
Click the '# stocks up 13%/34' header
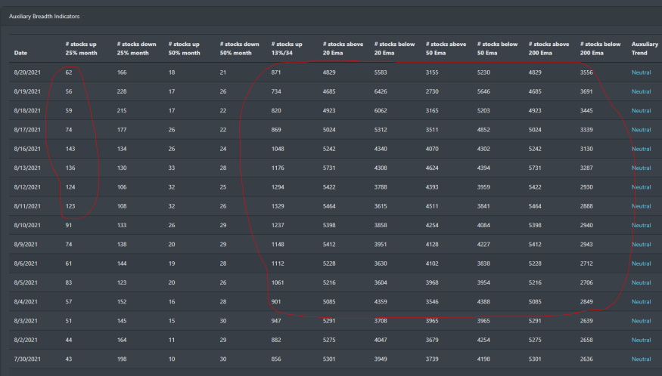tap(287, 48)
